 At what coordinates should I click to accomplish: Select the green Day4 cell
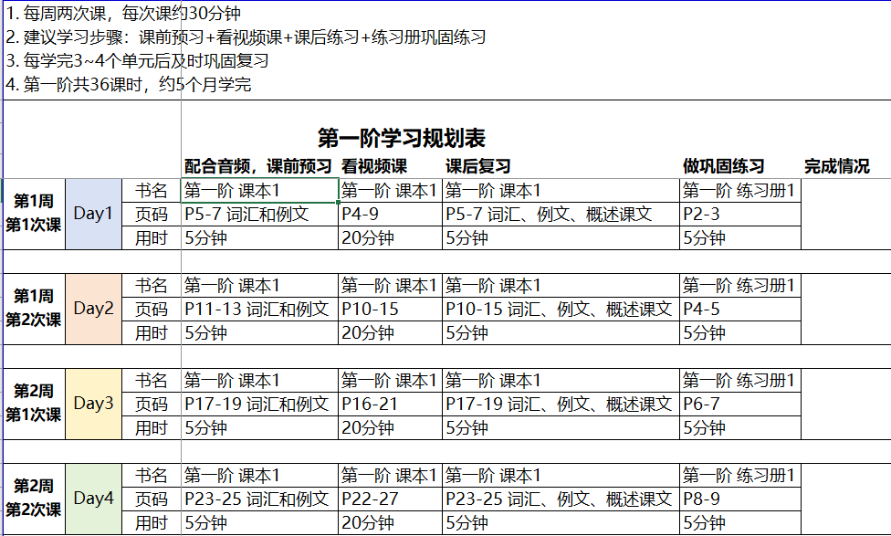94,499
